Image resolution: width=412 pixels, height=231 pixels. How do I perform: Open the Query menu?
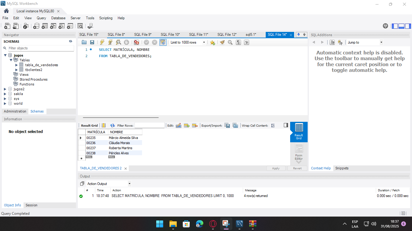click(x=41, y=18)
